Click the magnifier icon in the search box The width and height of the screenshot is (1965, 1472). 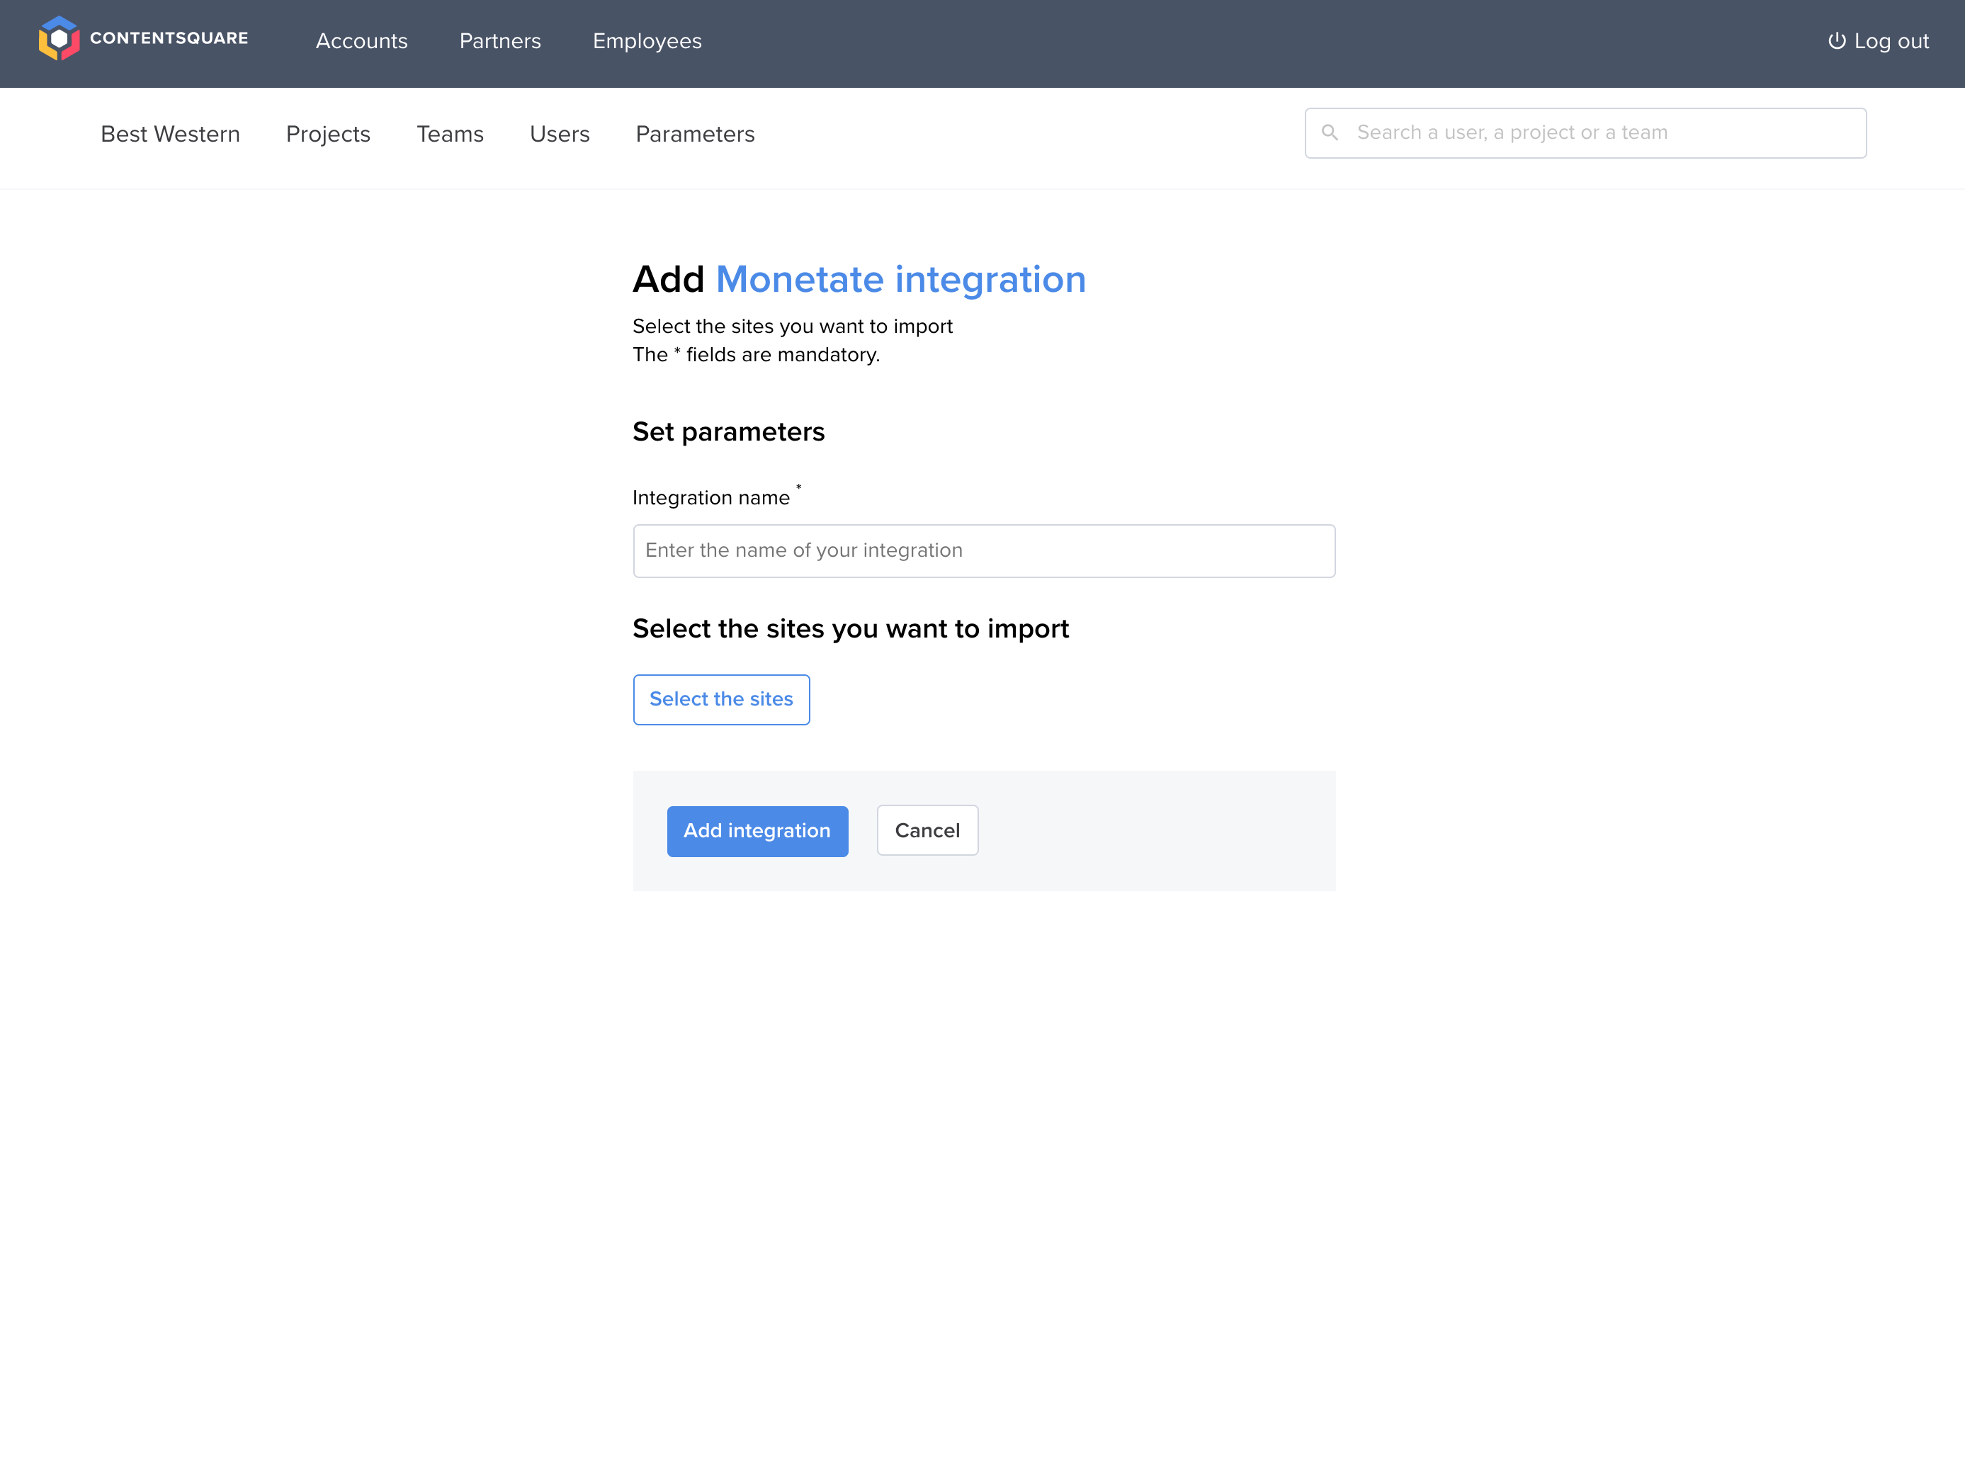[1330, 133]
